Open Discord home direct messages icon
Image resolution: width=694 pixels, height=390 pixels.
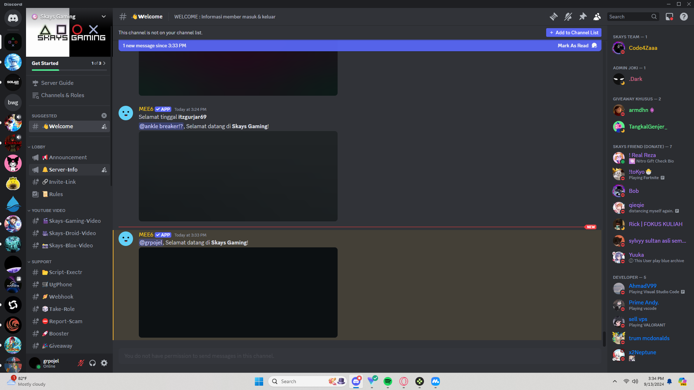tap(13, 18)
